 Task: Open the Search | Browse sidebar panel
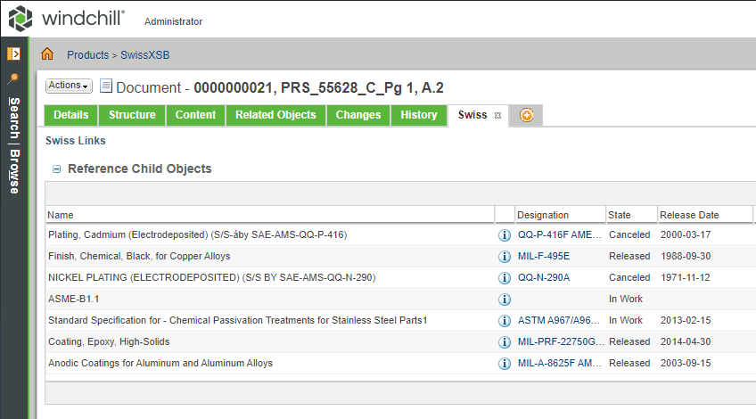(x=14, y=145)
